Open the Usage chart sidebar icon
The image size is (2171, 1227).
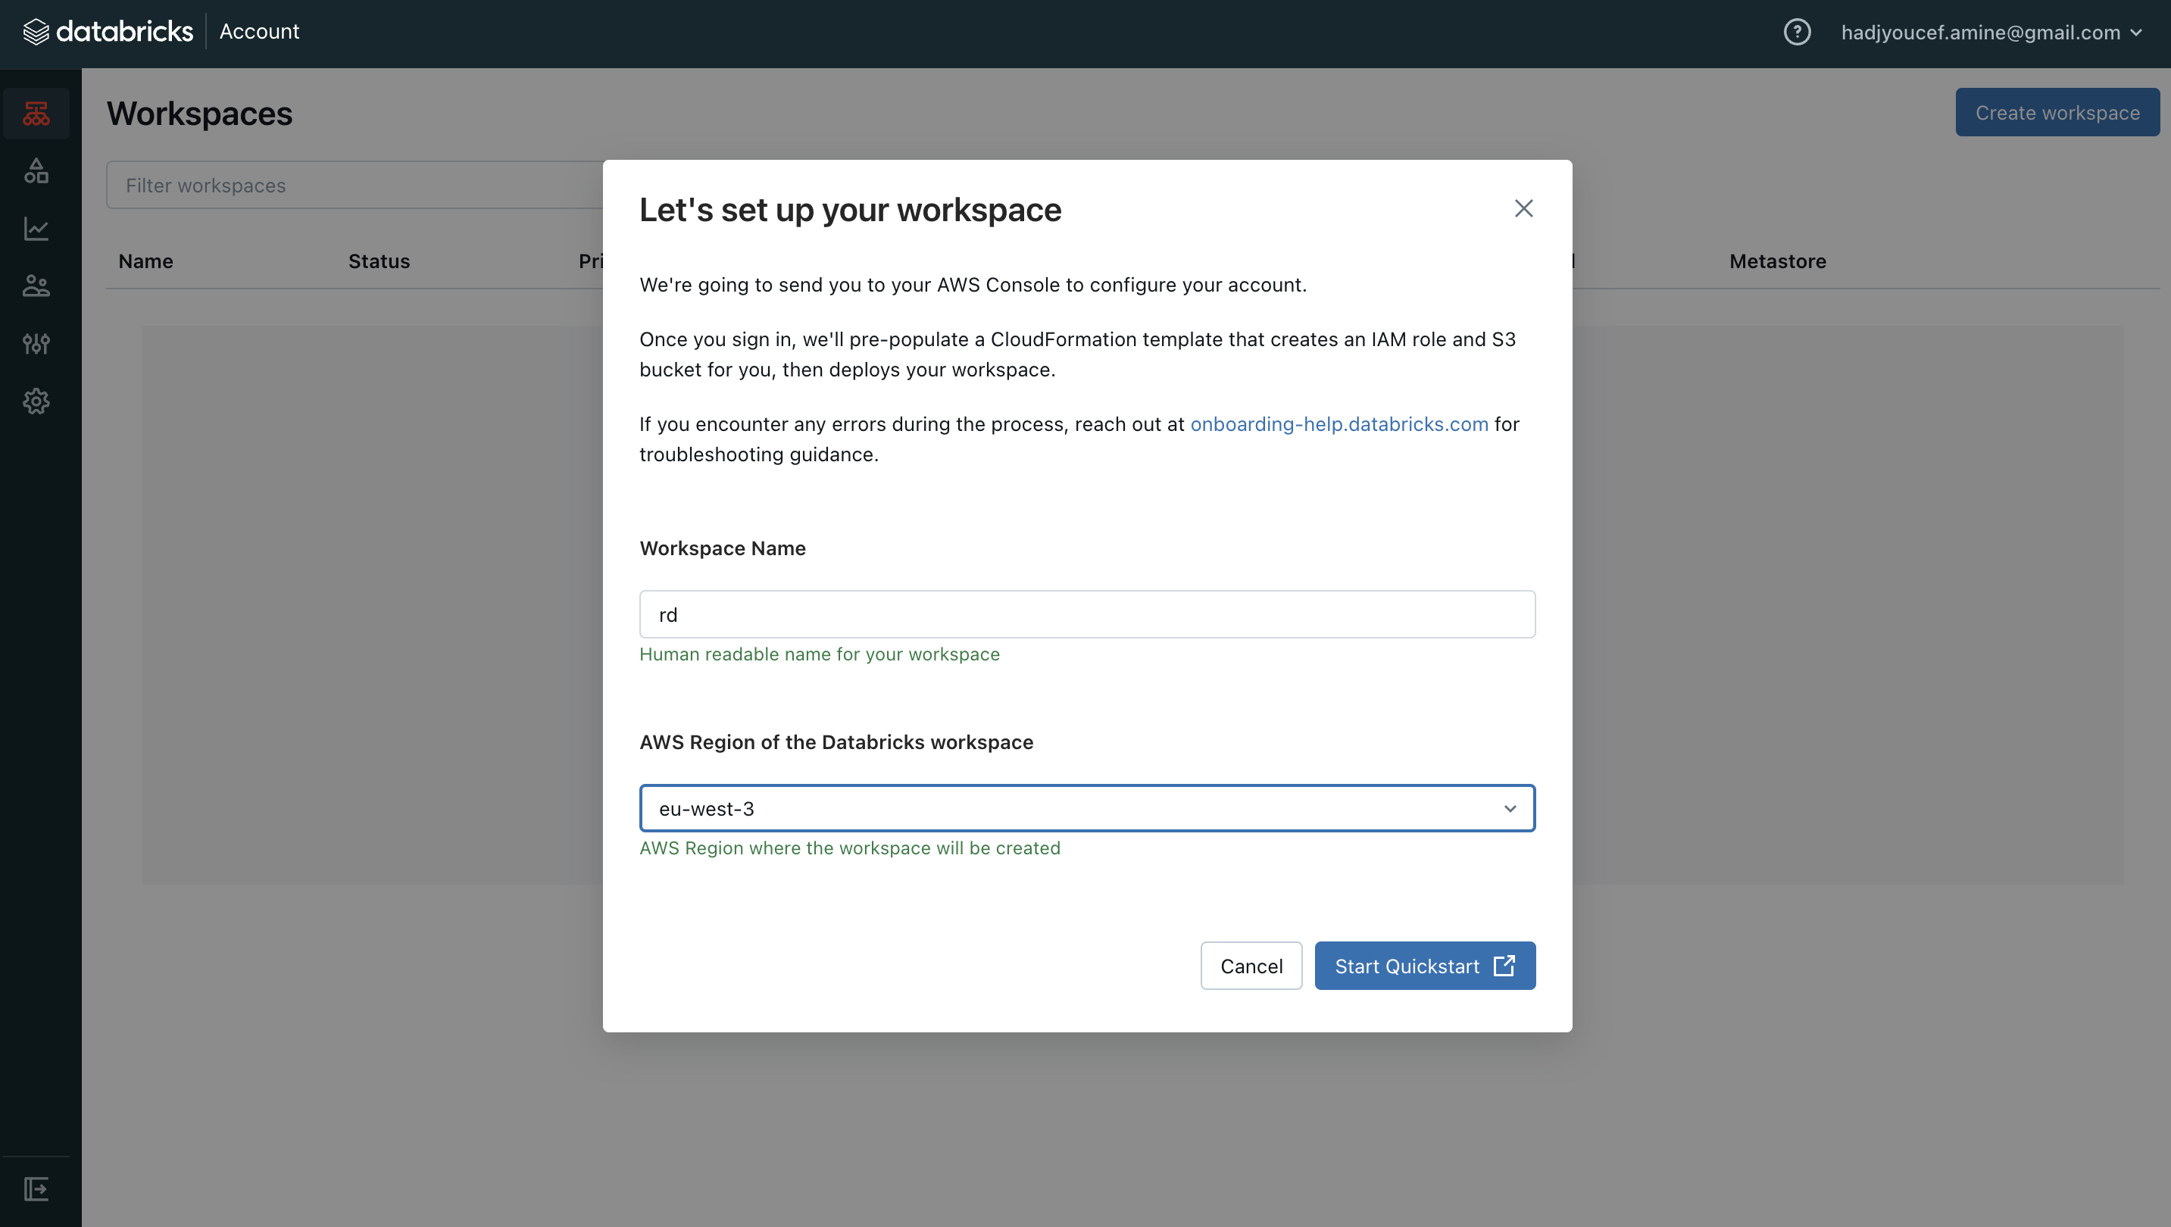pos(36,229)
